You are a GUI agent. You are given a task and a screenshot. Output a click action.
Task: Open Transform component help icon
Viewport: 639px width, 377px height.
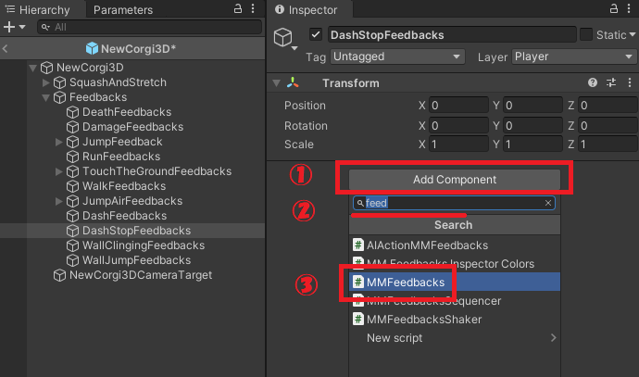coord(593,82)
